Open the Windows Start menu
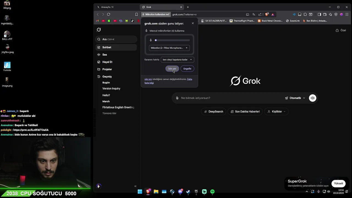The image size is (352, 198). (x=140, y=191)
